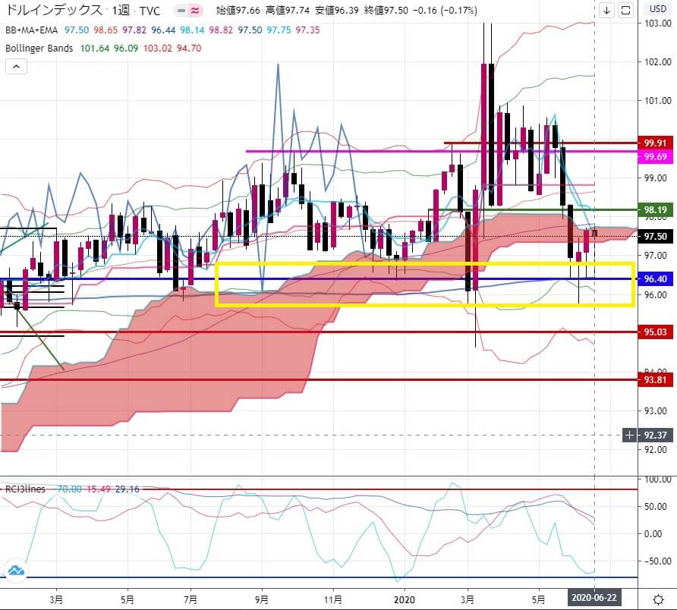This screenshot has height=610, width=677.
Task: Toggle the pink wave icon beside TVC
Action: (x=195, y=11)
